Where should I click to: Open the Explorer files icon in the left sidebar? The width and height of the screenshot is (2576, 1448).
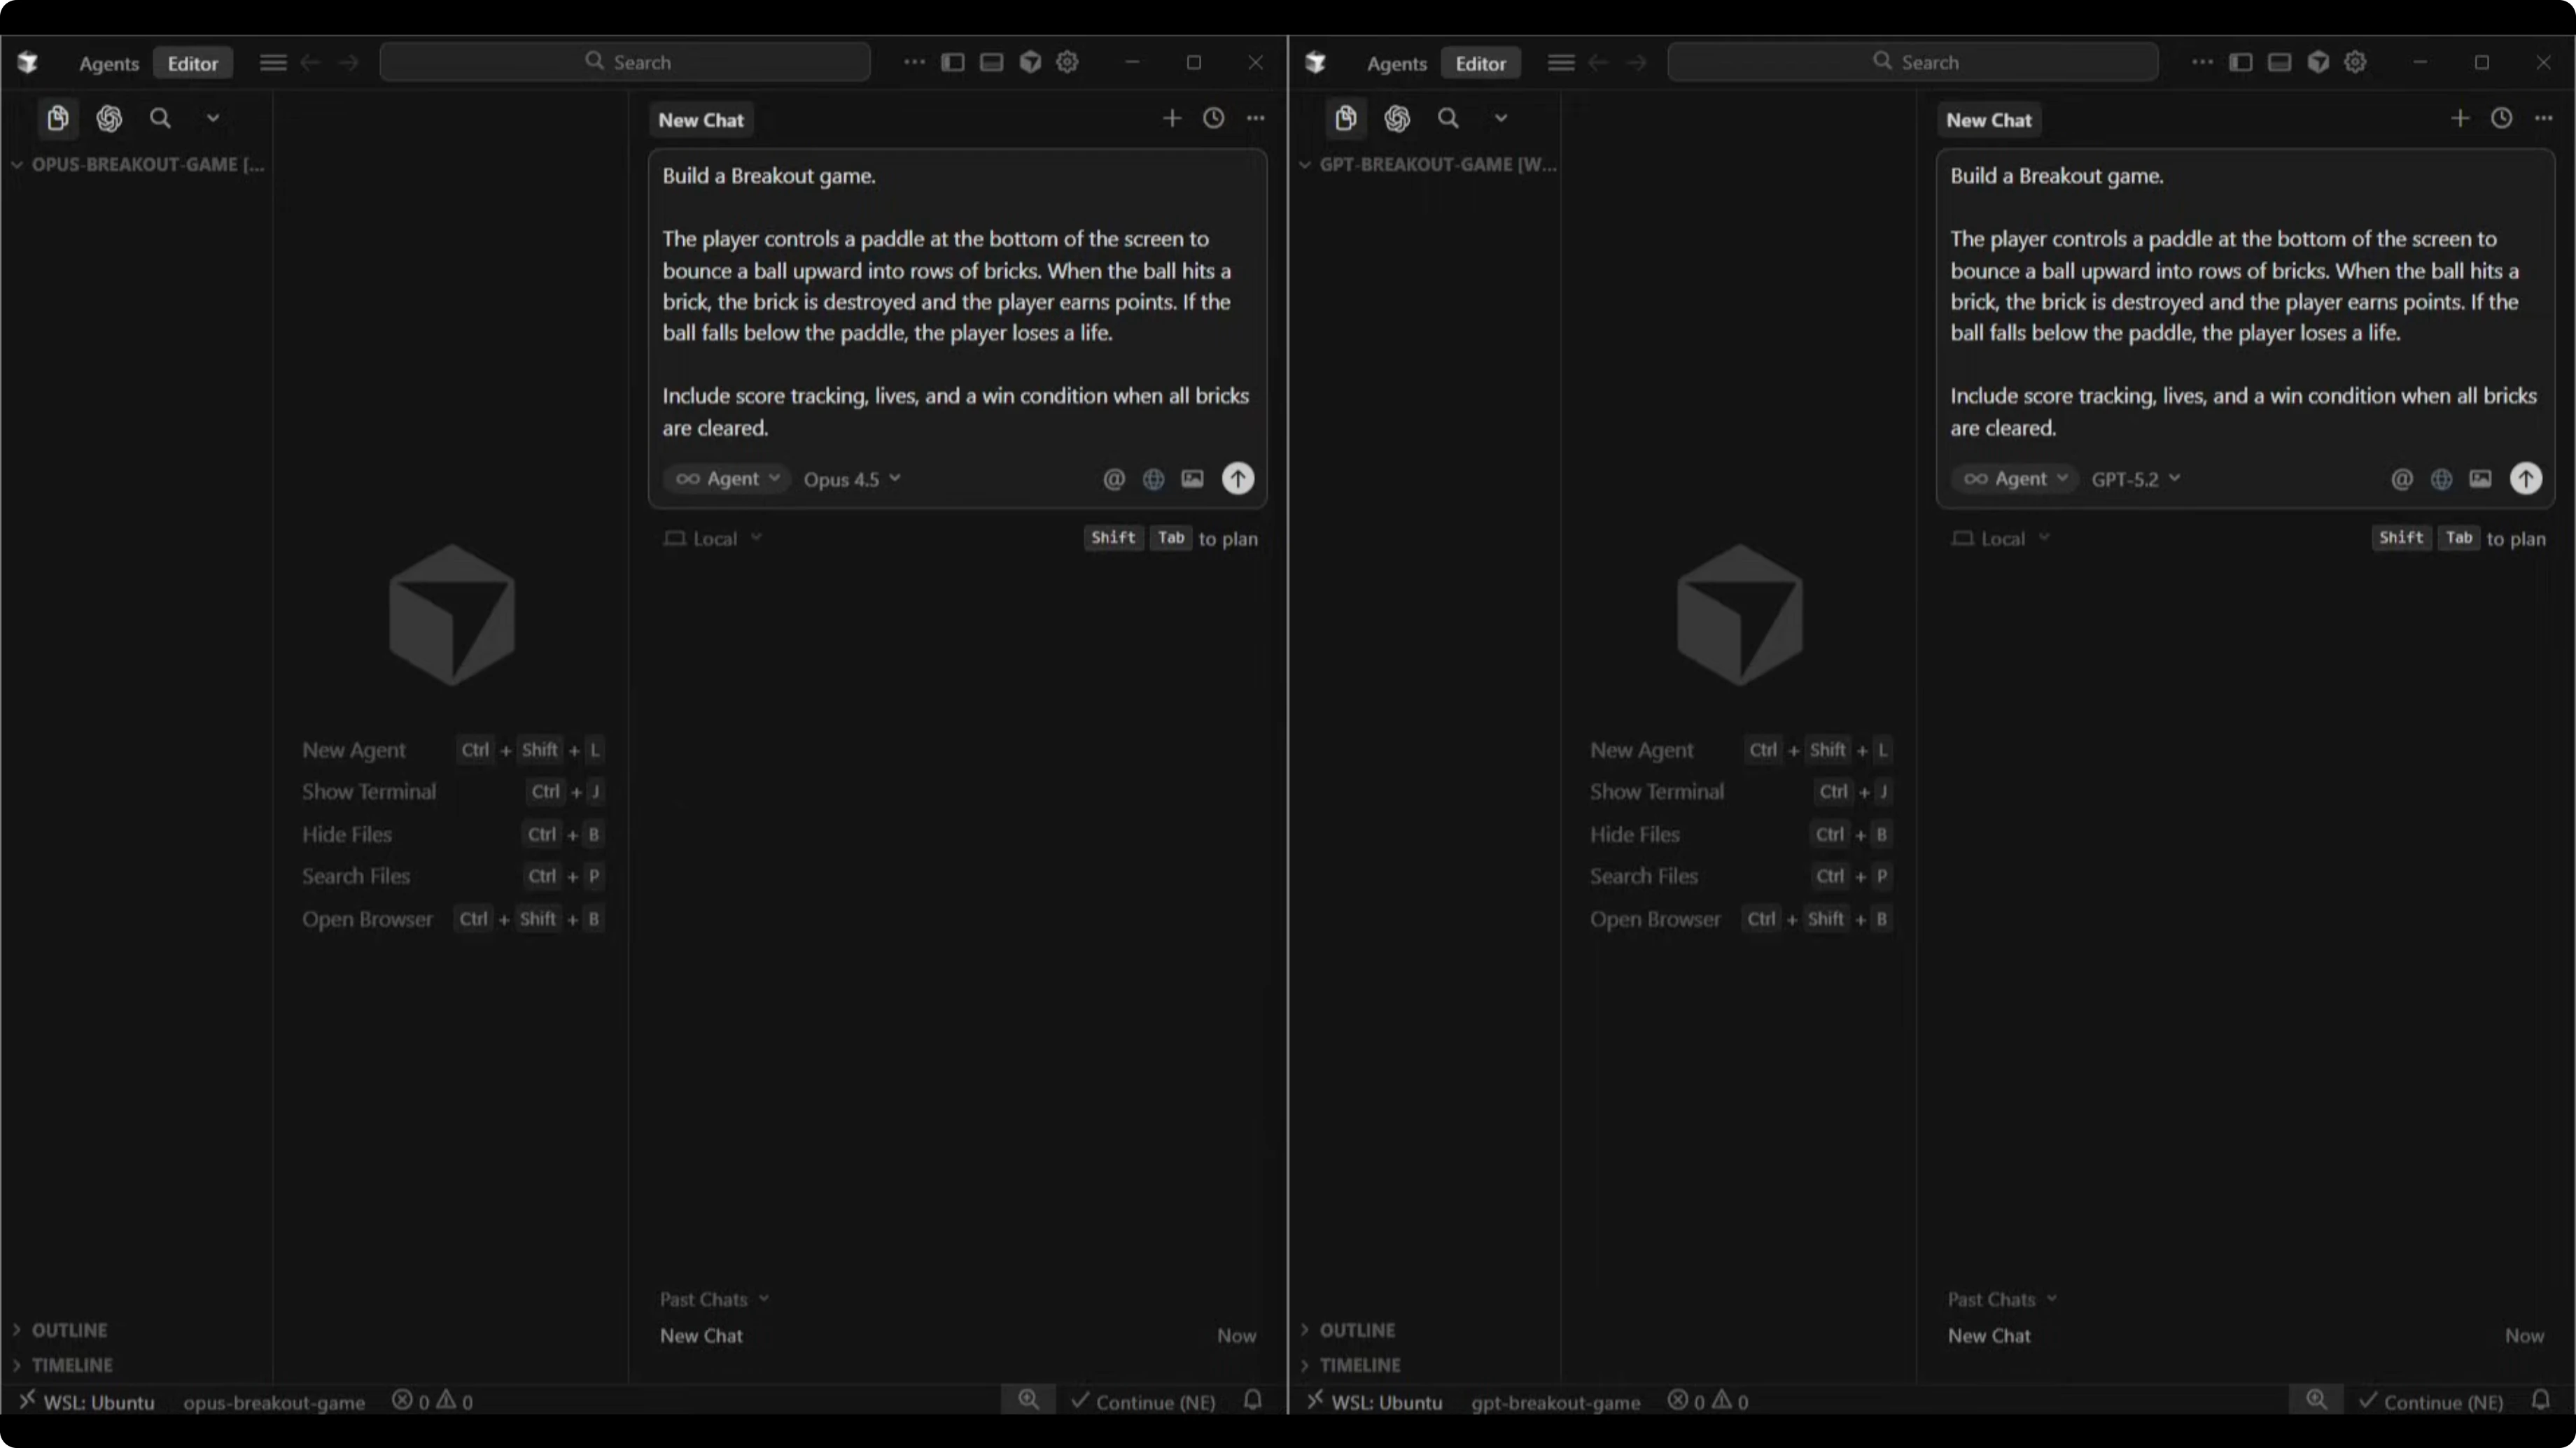click(58, 119)
